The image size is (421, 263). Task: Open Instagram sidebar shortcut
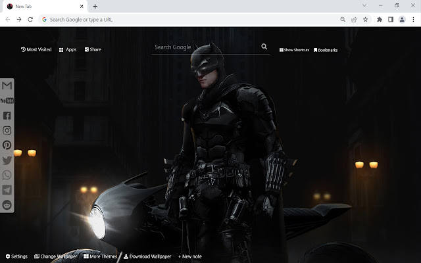pyautogui.click(x=7, y=130)
